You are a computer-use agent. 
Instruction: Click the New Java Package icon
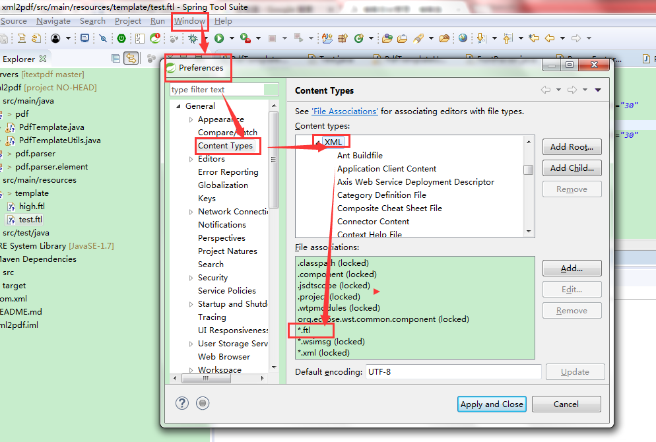click(343, 38)
